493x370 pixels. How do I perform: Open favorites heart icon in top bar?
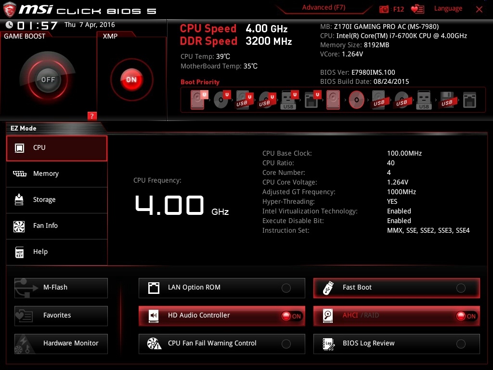click(417, 9)
